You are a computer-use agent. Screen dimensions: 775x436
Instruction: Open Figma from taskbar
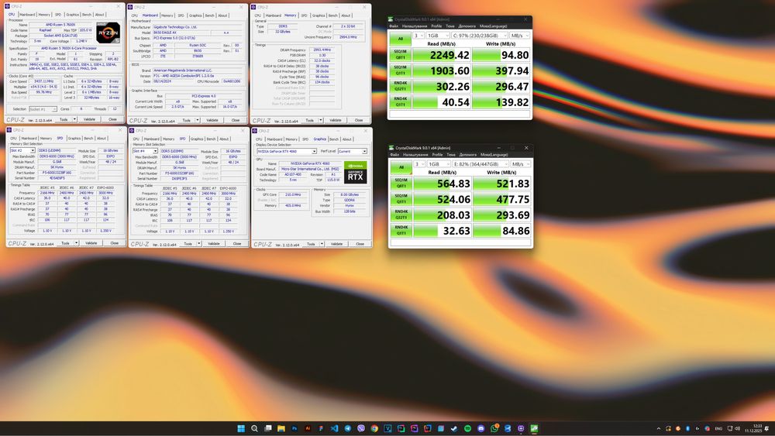322,428
